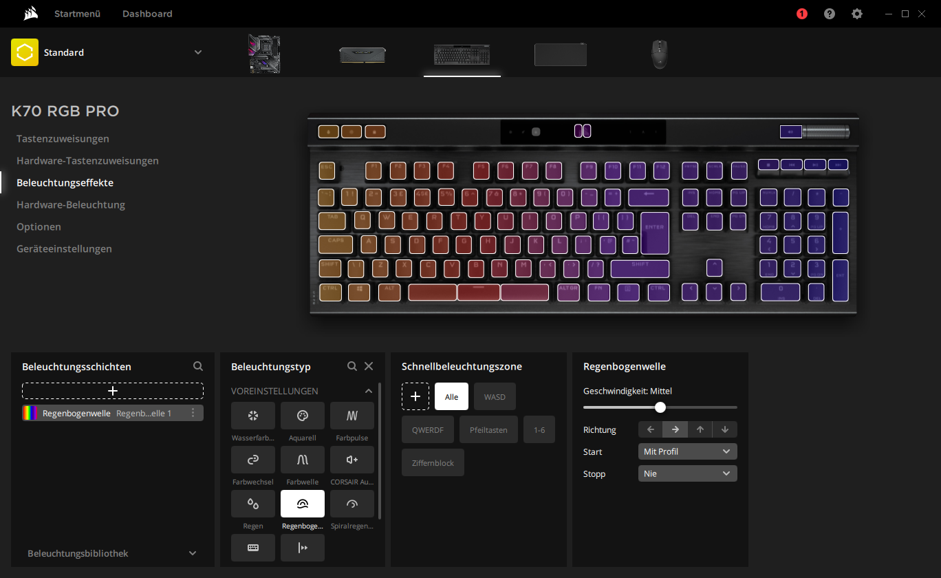Select the Ziffernblock zone button
The height and width of the screenshot is (578, 941).
433,463
